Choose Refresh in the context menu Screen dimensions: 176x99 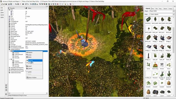coord(34,53)
